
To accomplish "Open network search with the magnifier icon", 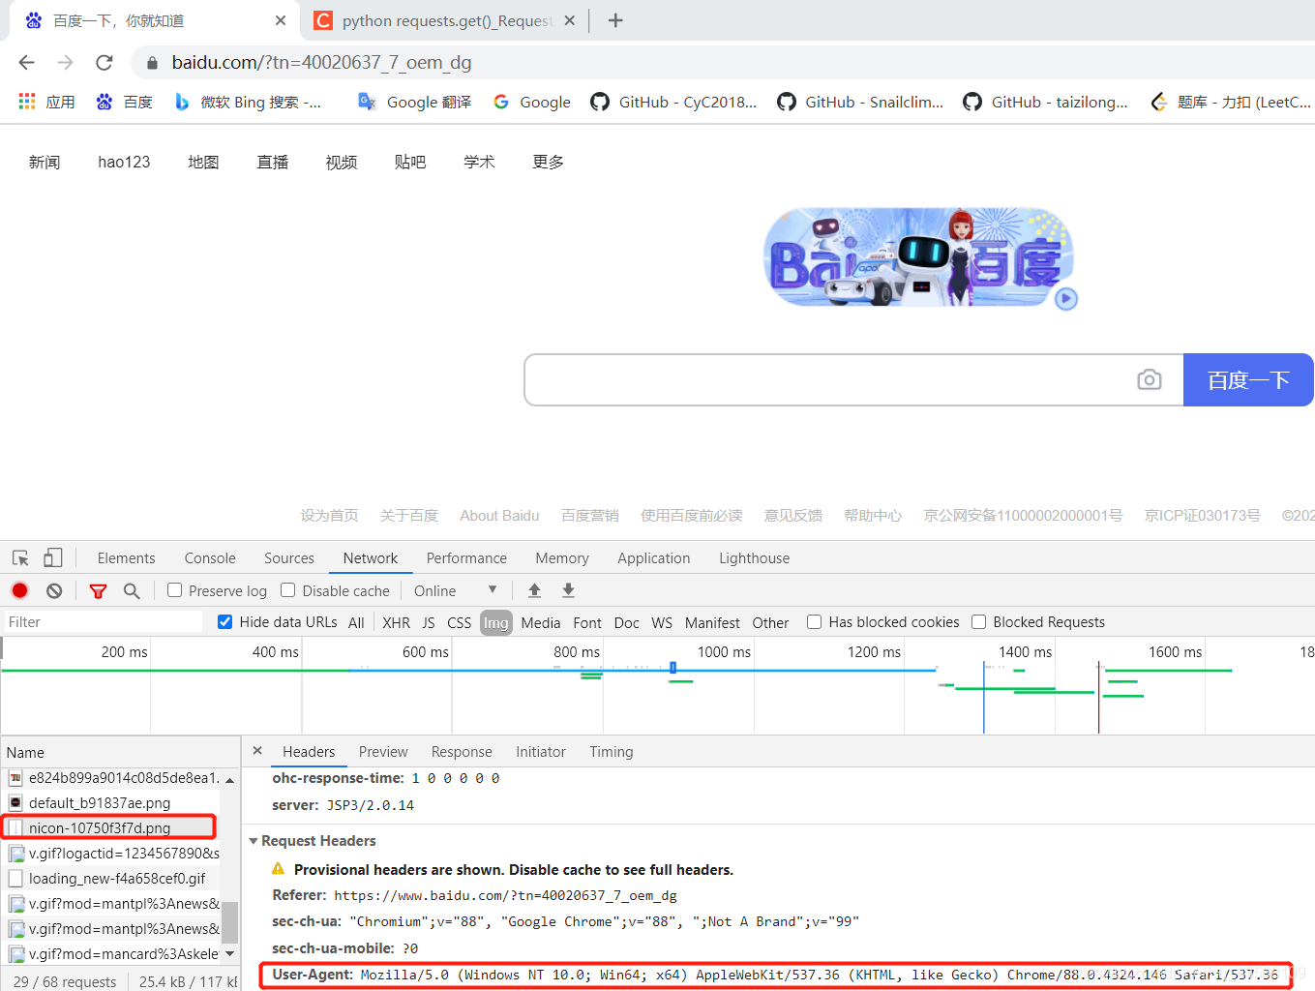I will (x=132, y=590).
